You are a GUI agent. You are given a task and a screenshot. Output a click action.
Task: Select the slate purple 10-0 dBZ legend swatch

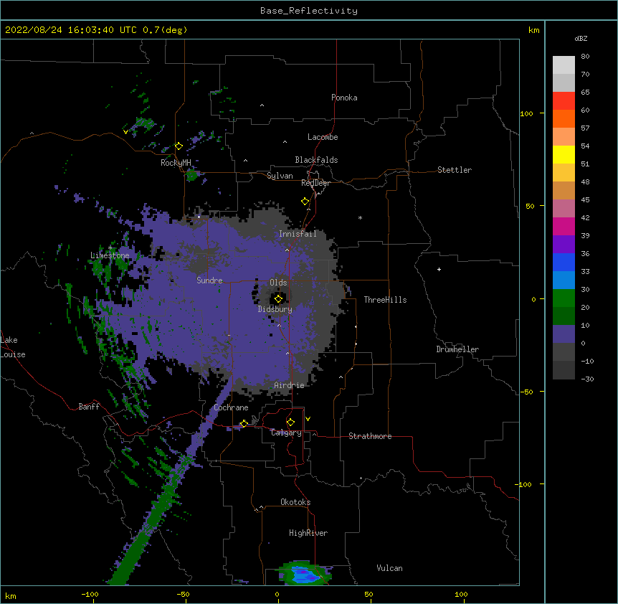(564, 334)
